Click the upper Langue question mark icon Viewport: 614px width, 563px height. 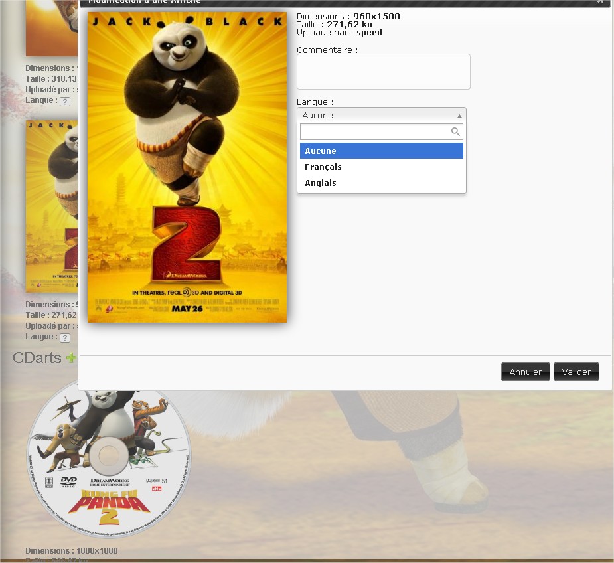(x=64, y=102)
